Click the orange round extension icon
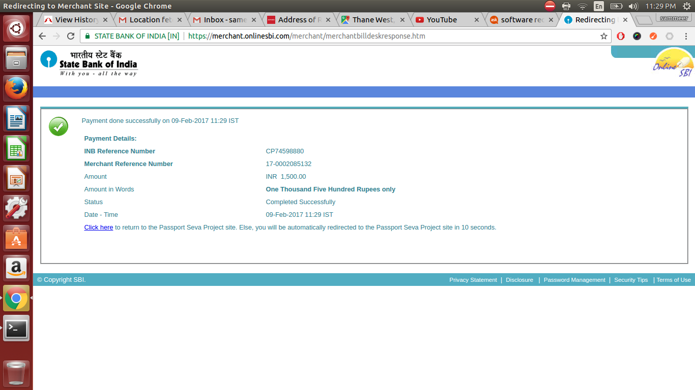Image resolution: width=695 pixels, height=390 pixels. pyautogui.click(x=653, y=36)
